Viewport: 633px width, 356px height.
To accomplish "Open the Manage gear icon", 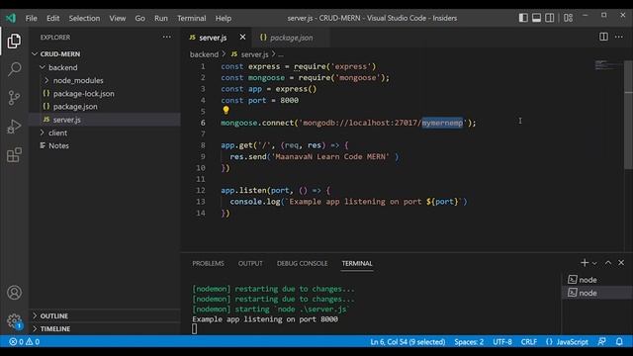I will (14, 321).
